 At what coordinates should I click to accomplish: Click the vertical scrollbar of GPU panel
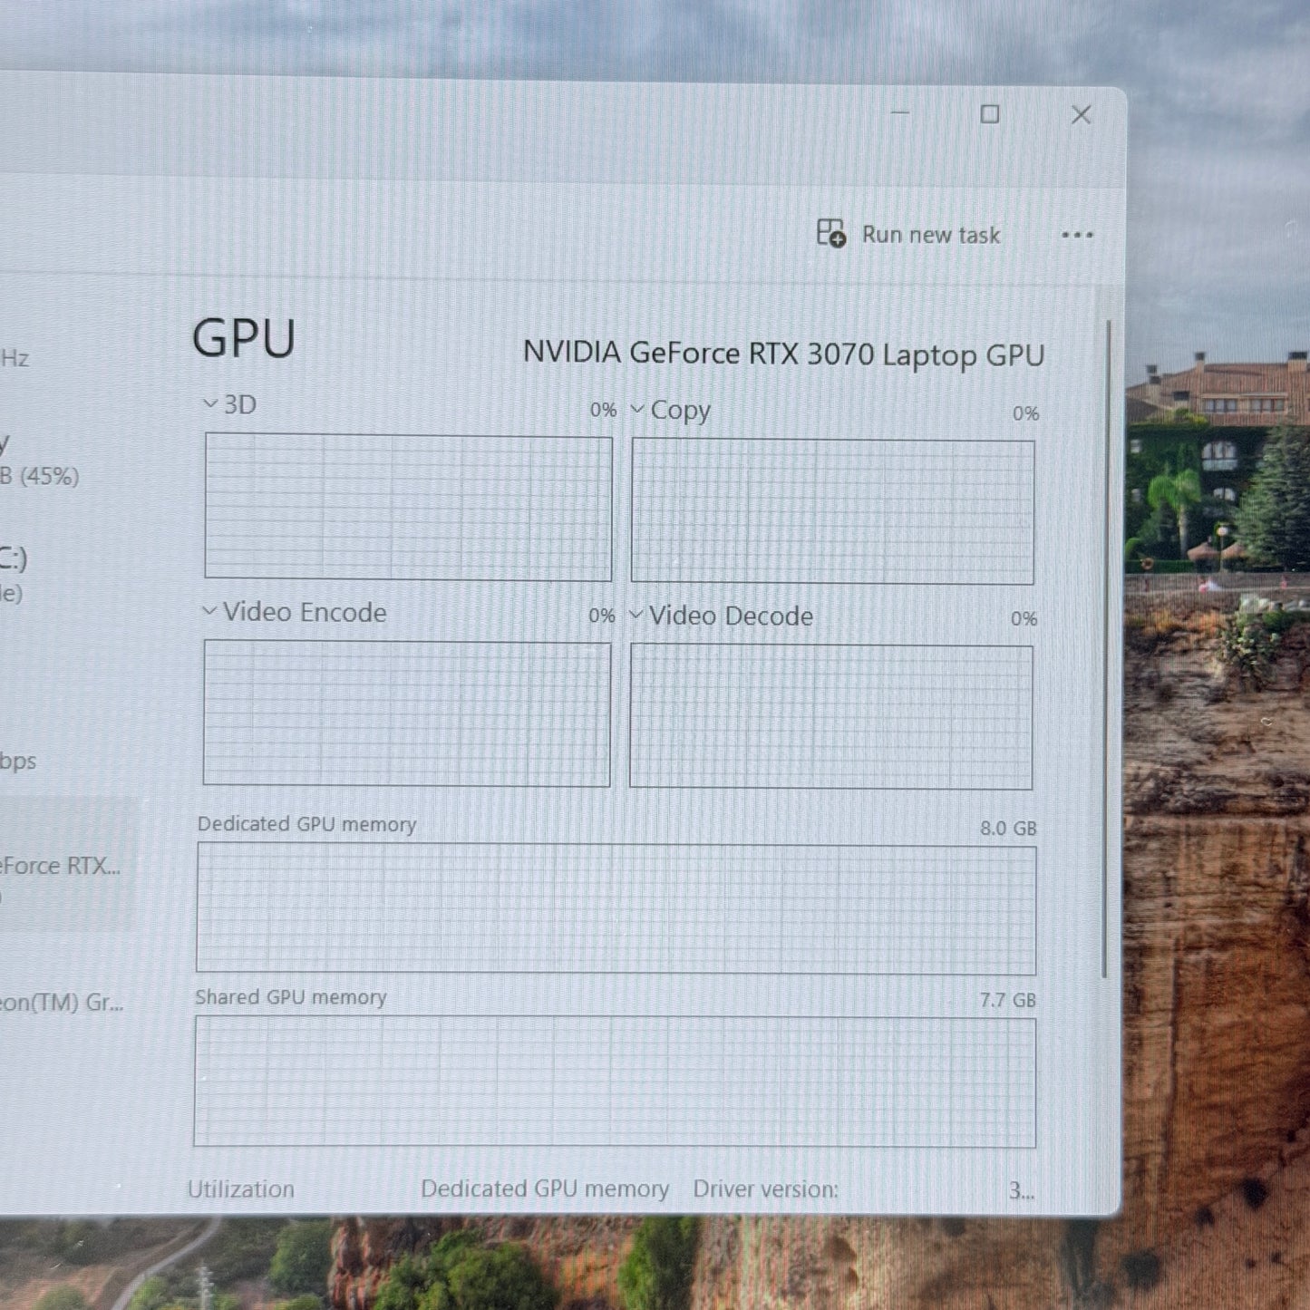[x=1107, y=648]
